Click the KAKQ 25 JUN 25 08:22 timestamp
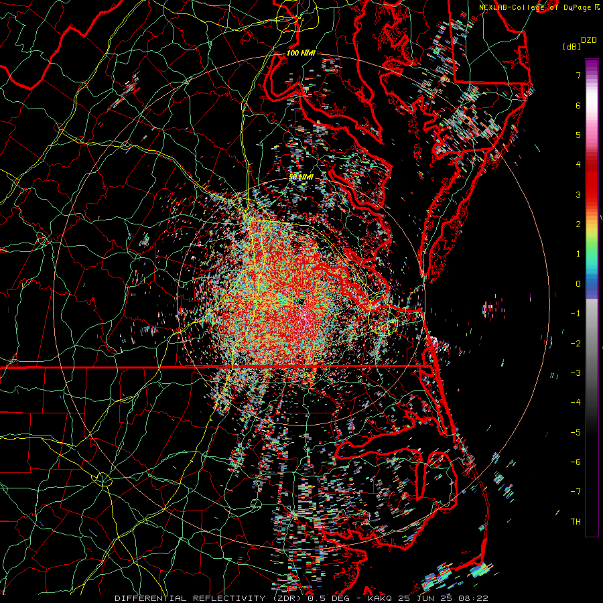Viewport: 603px width, 603px height. click(x=428, y=598)
